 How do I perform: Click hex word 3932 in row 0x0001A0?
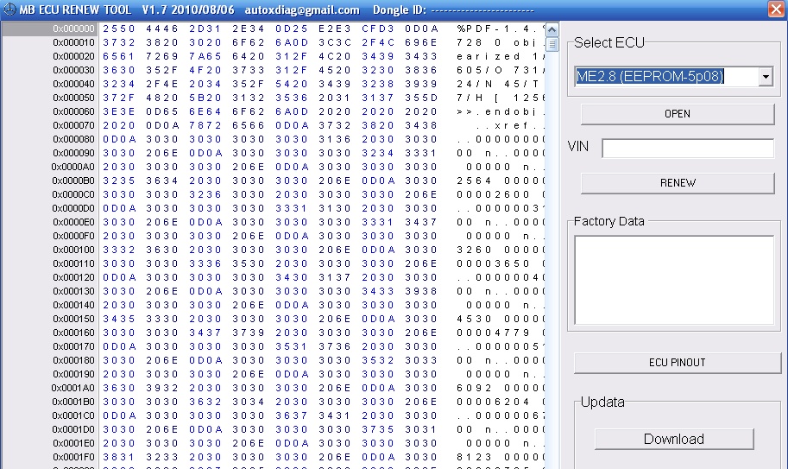[x=162, y=388]
